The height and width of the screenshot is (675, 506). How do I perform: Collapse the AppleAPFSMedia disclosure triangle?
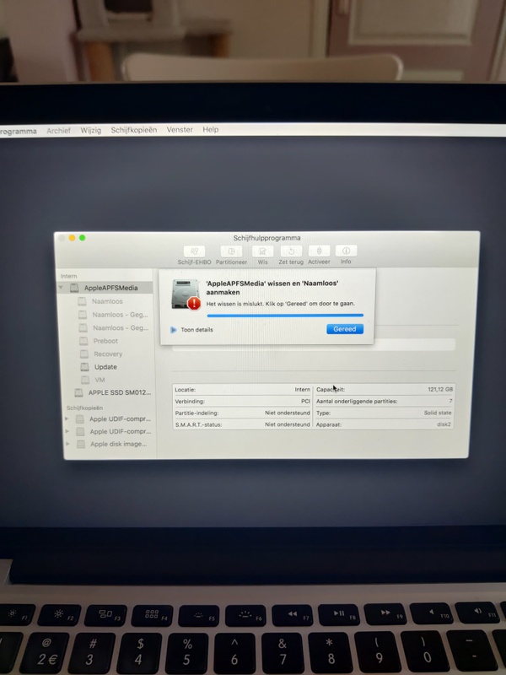coord(61,287)
